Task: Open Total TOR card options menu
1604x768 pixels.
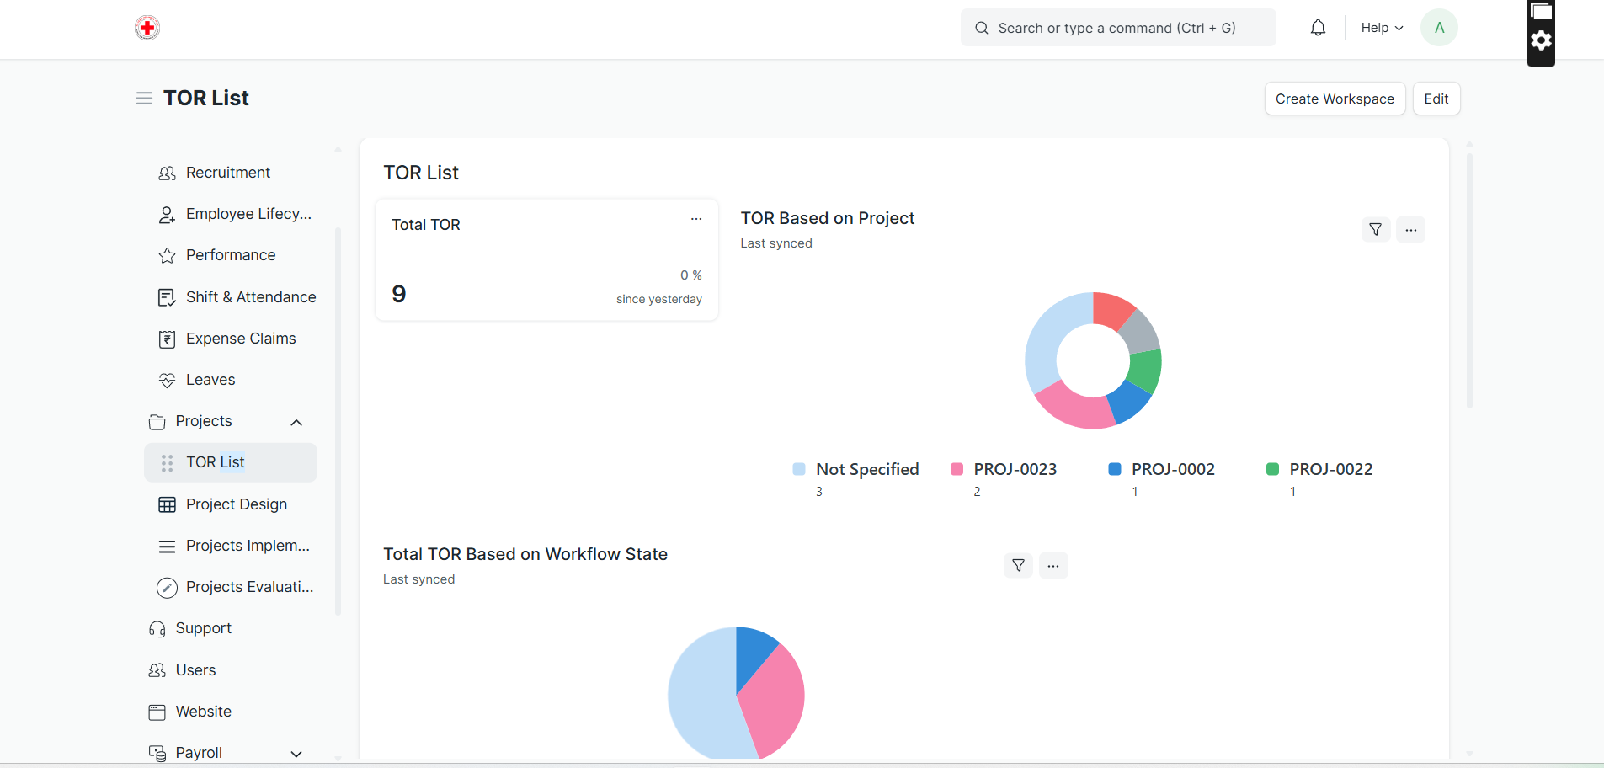Action: tap(696, 219)
